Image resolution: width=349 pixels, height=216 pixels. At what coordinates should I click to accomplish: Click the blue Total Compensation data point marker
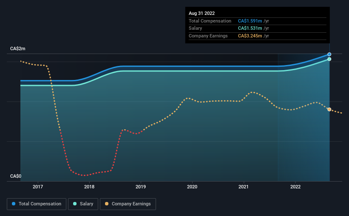click(x=329, y=54)
